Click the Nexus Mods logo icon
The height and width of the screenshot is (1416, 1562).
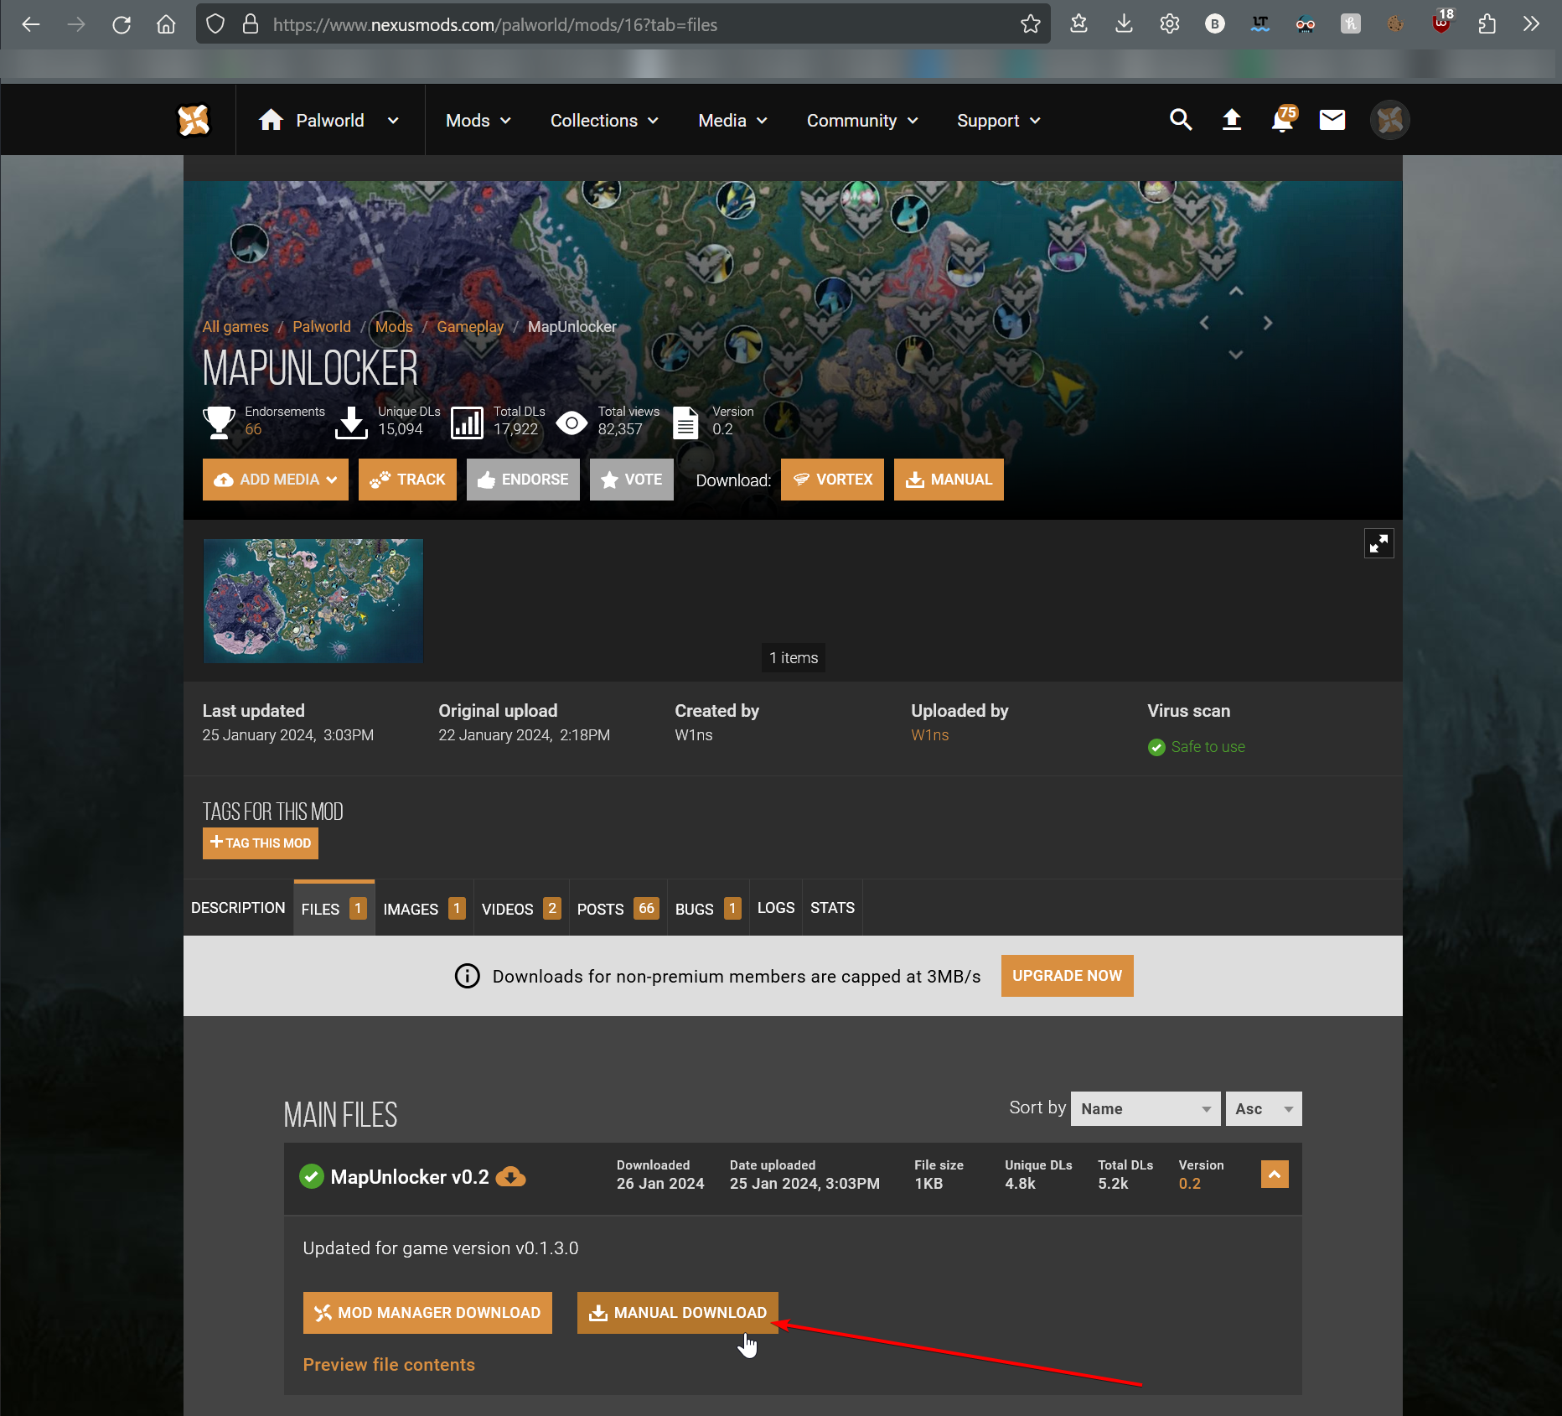point(194,120)
